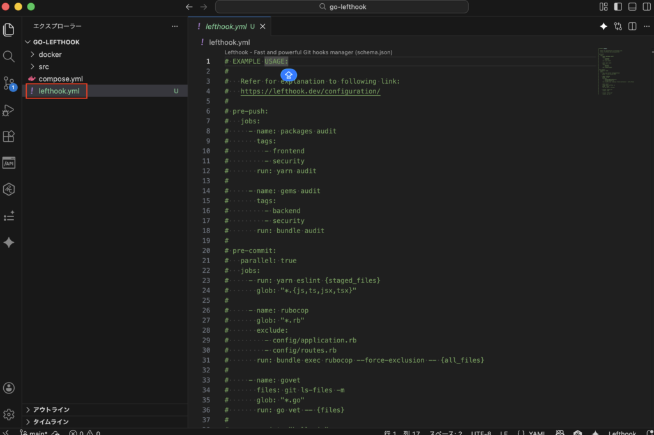Screen dimensions: 654x435
Task: Open compose.yml in the explorer
Action: click(x=60, y=79)
